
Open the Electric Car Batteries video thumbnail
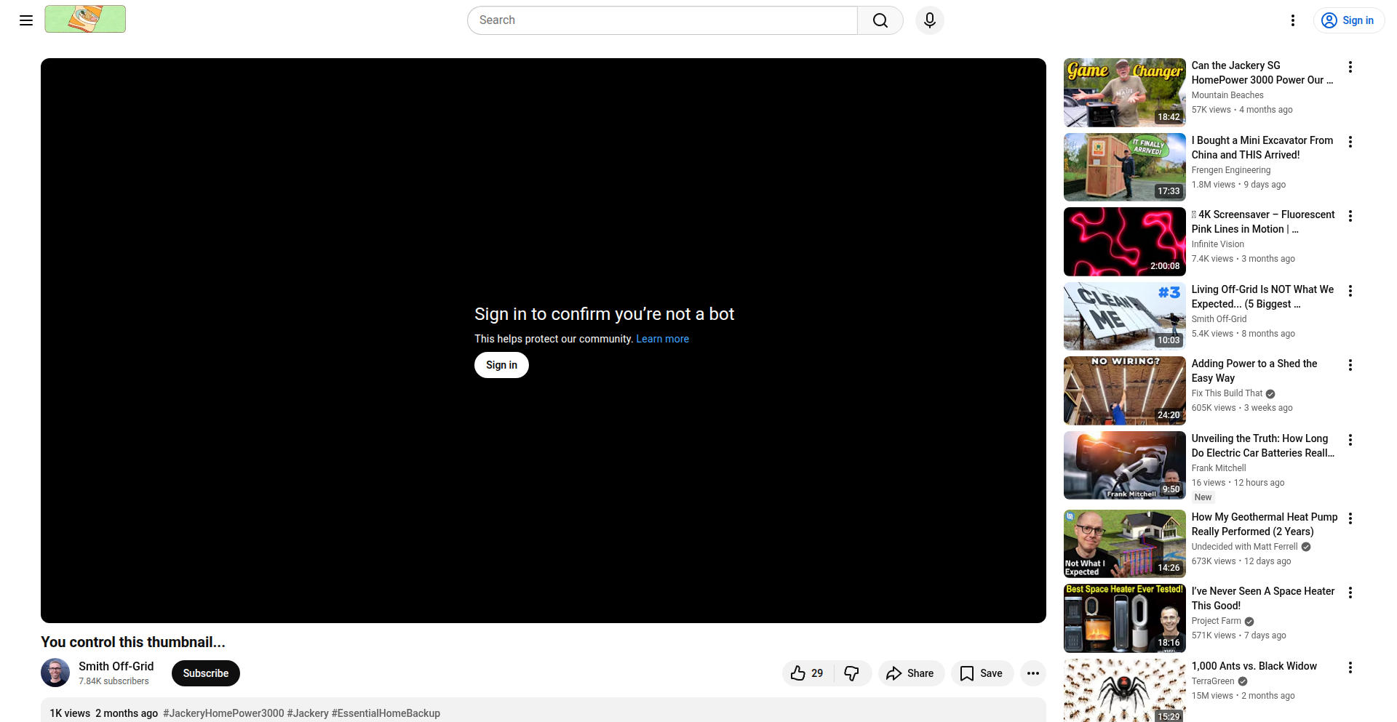(x=1125, y=465)
